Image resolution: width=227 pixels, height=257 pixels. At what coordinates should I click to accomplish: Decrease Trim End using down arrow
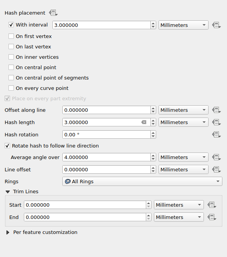(149, 219)
